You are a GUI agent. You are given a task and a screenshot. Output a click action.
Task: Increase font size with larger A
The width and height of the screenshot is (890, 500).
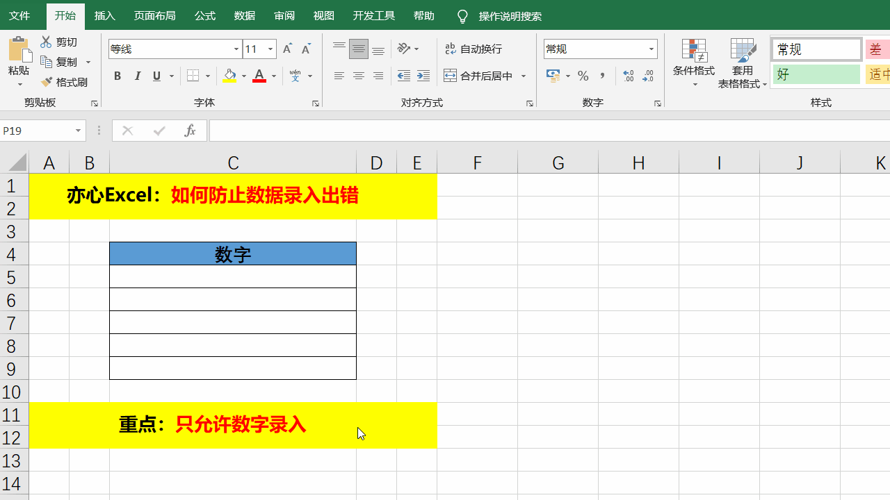288,49
